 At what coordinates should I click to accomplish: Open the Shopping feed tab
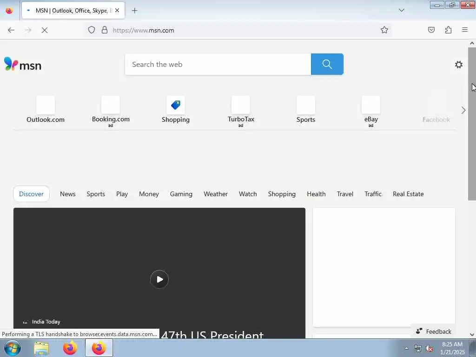click(282, 194)
